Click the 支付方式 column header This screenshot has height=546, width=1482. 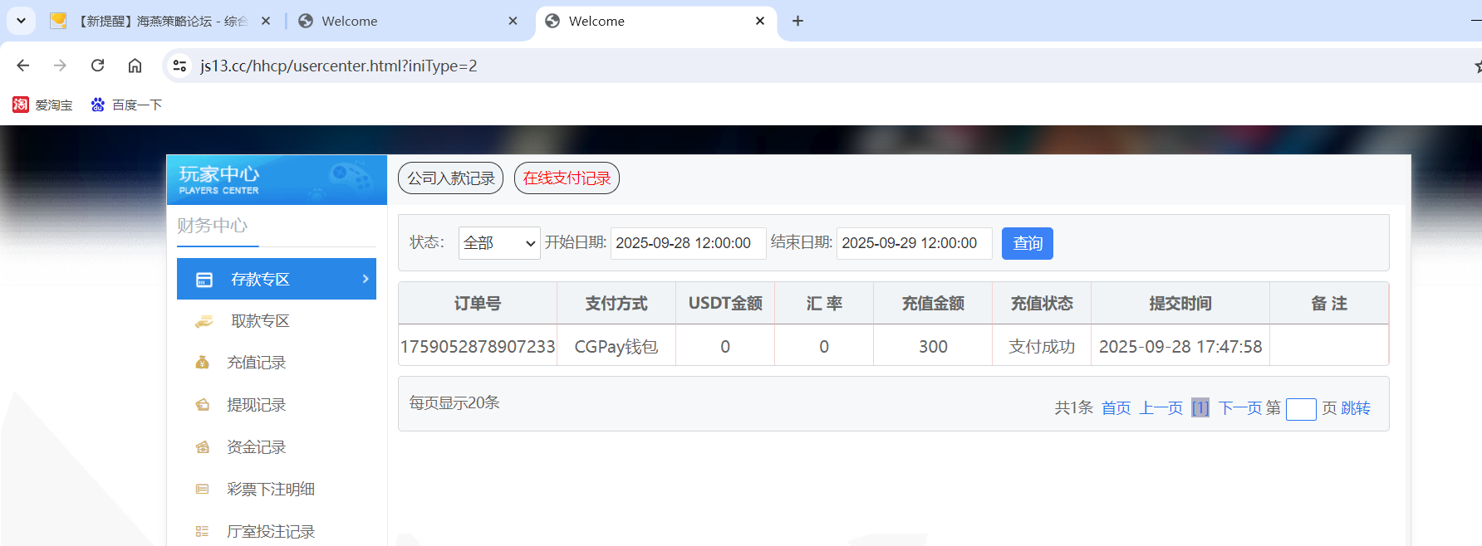pyautogui.click(x=616, y=304)
